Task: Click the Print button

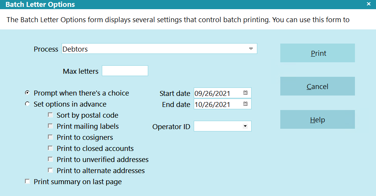Action: (317, 53)
